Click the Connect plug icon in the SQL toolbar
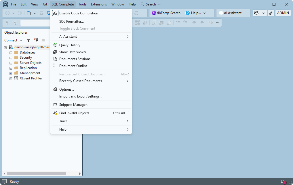The width and height of the screenshot is (293, 185). pyautogui.click(x=7, y=23)
